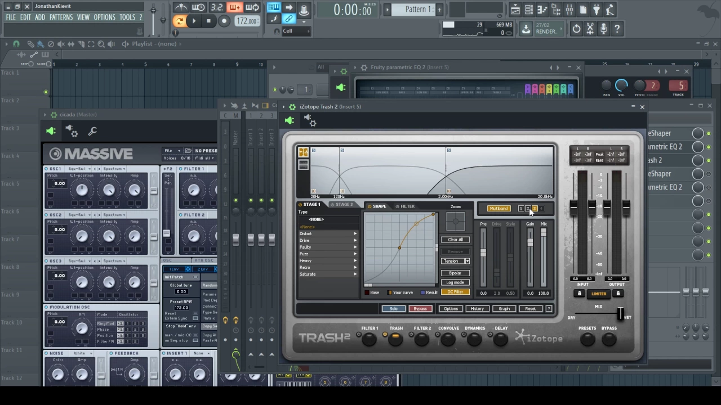
Task: Expand the Drive type submenu
Action: click(328, 240)
